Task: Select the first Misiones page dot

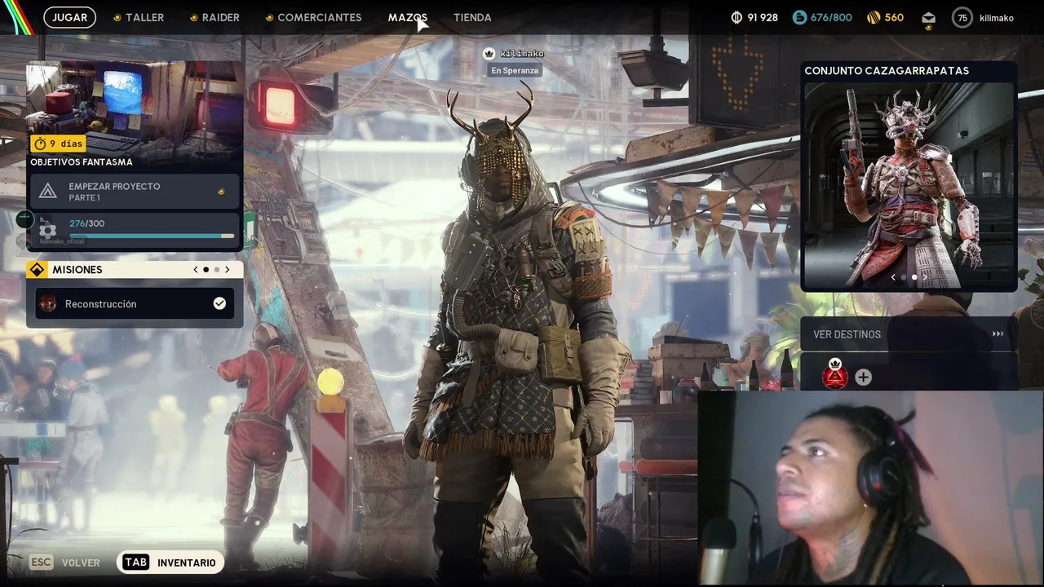Action: click(x=206, y=270)
